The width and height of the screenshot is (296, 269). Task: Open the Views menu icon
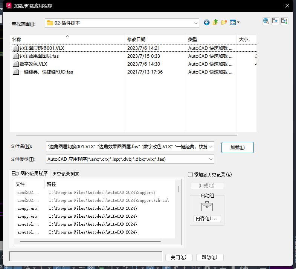point(235,23)
